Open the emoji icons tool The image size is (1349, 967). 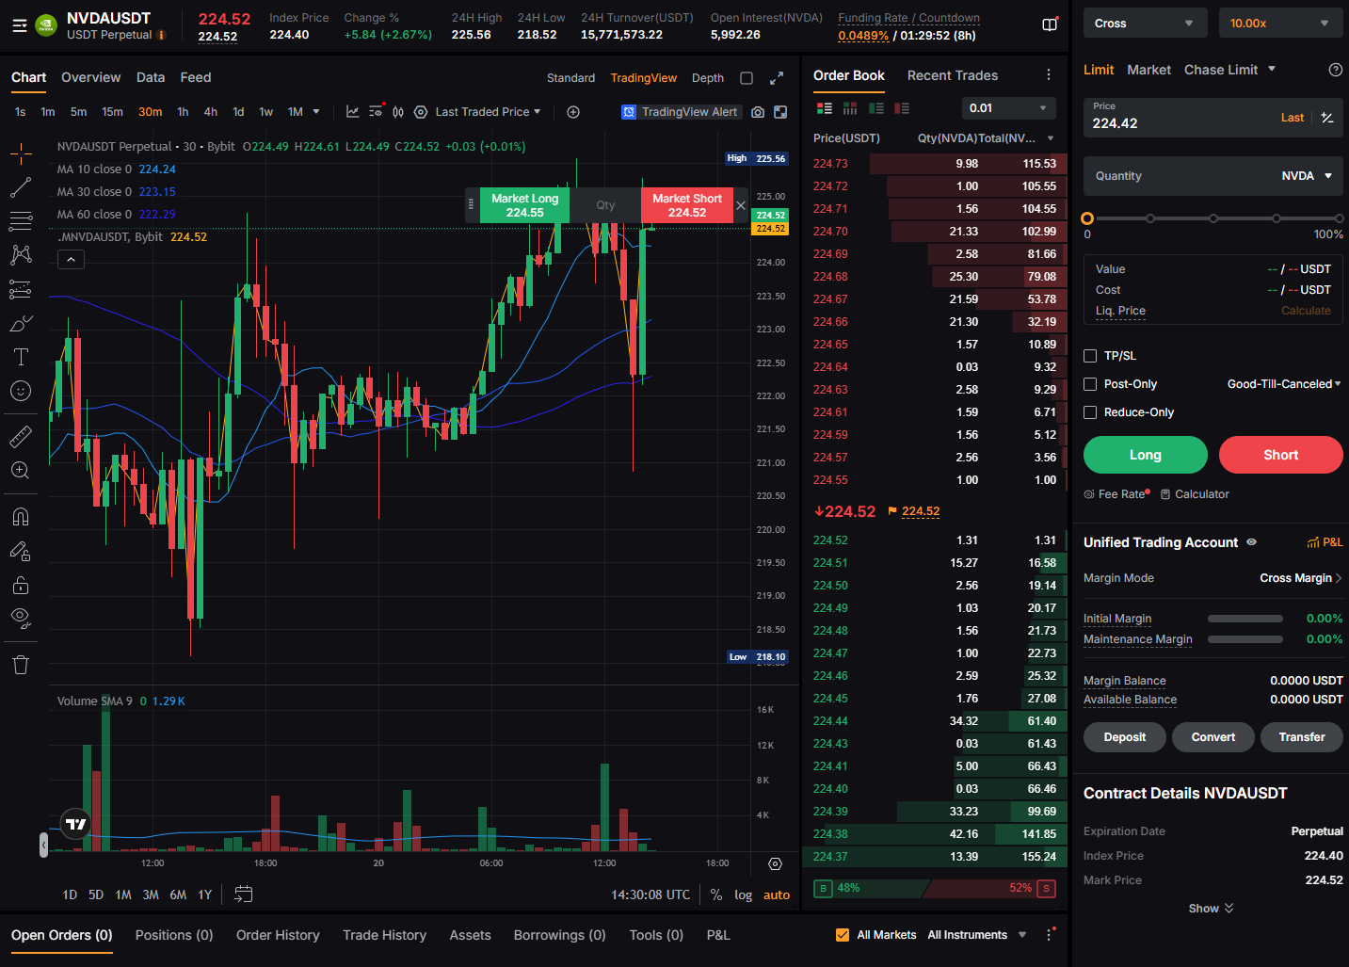point(21,391)
